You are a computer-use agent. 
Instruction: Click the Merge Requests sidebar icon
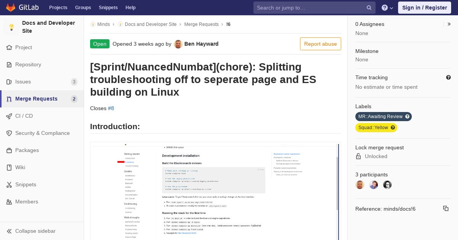pos(9,99)
